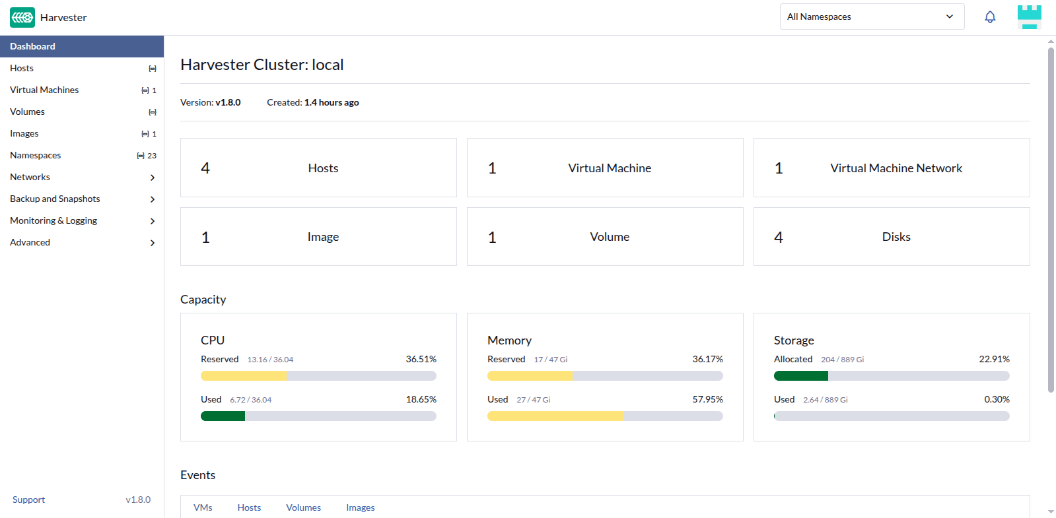Open the notifications bell
The image size is (1056, 518).
pos(990,17)
